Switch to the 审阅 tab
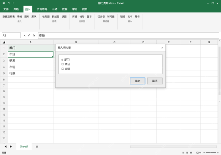 pos(75,9)
